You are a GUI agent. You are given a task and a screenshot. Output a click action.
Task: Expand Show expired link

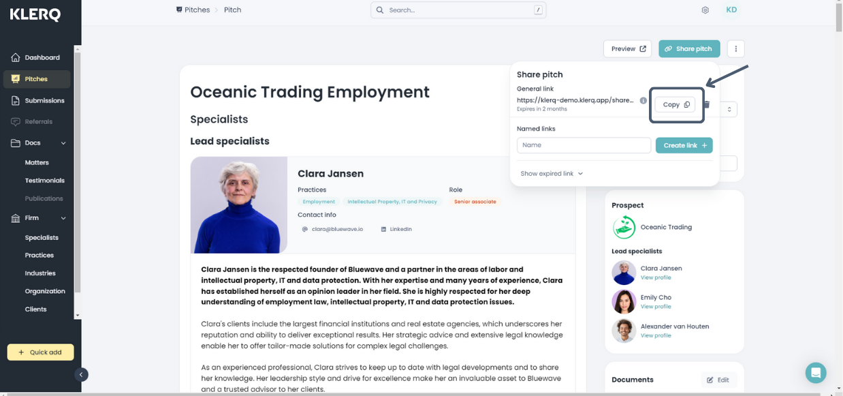(552, 174)
